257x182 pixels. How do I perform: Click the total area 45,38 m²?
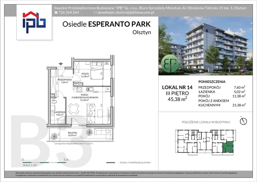[177, 99]
